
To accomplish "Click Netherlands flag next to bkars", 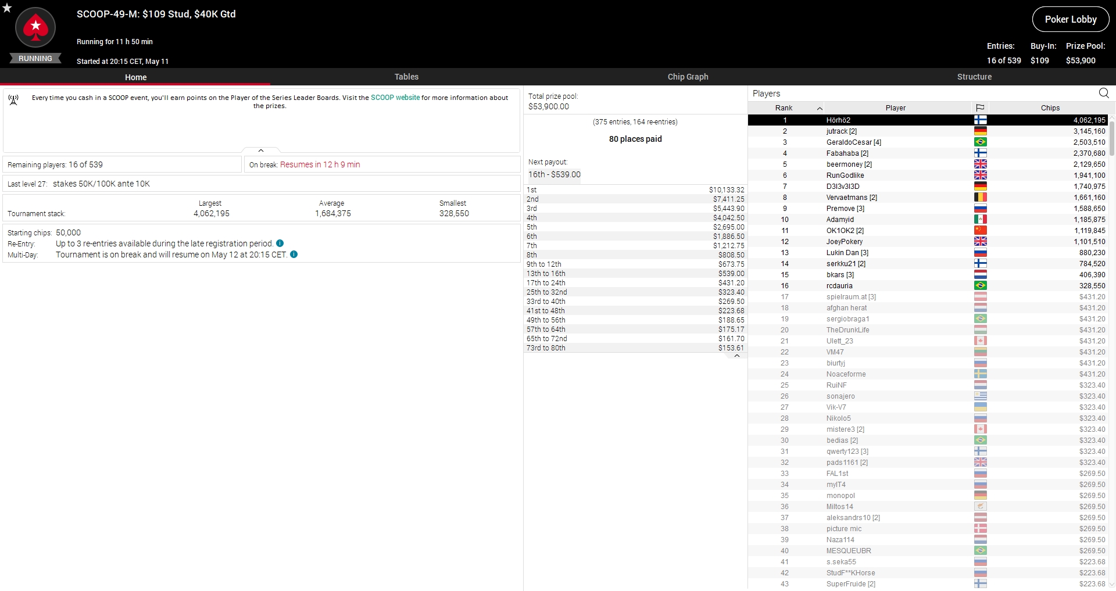I will tap(981, 275).
